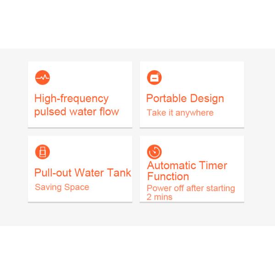The height and width of the screenshot is (275, 275).
Task: Click the gray gap between the card rows
Action: [x=82, y=132]
